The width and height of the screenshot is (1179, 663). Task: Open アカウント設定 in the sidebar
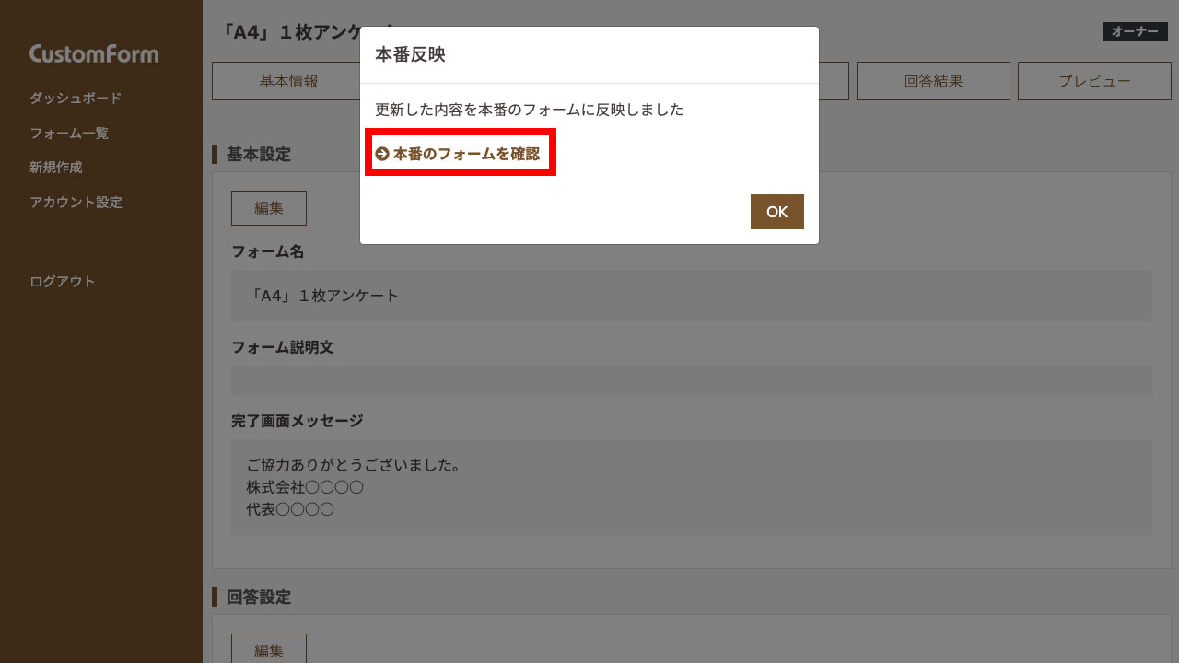pyautogui.click(x=76, y=203)
